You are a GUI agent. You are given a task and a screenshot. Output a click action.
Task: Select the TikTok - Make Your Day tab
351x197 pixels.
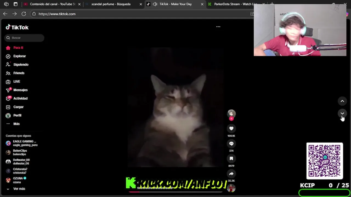point(175,4)
